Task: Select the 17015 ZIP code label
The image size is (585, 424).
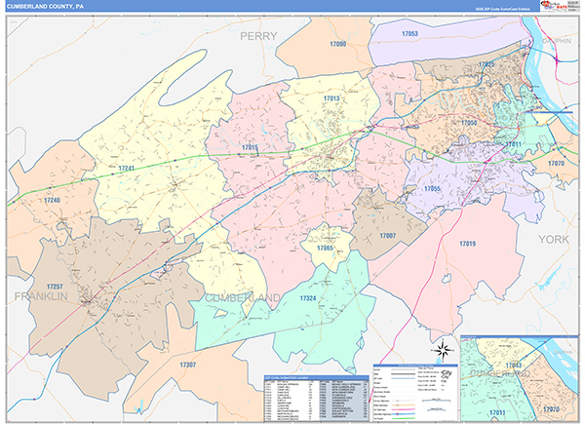Action: click(250, 147)
